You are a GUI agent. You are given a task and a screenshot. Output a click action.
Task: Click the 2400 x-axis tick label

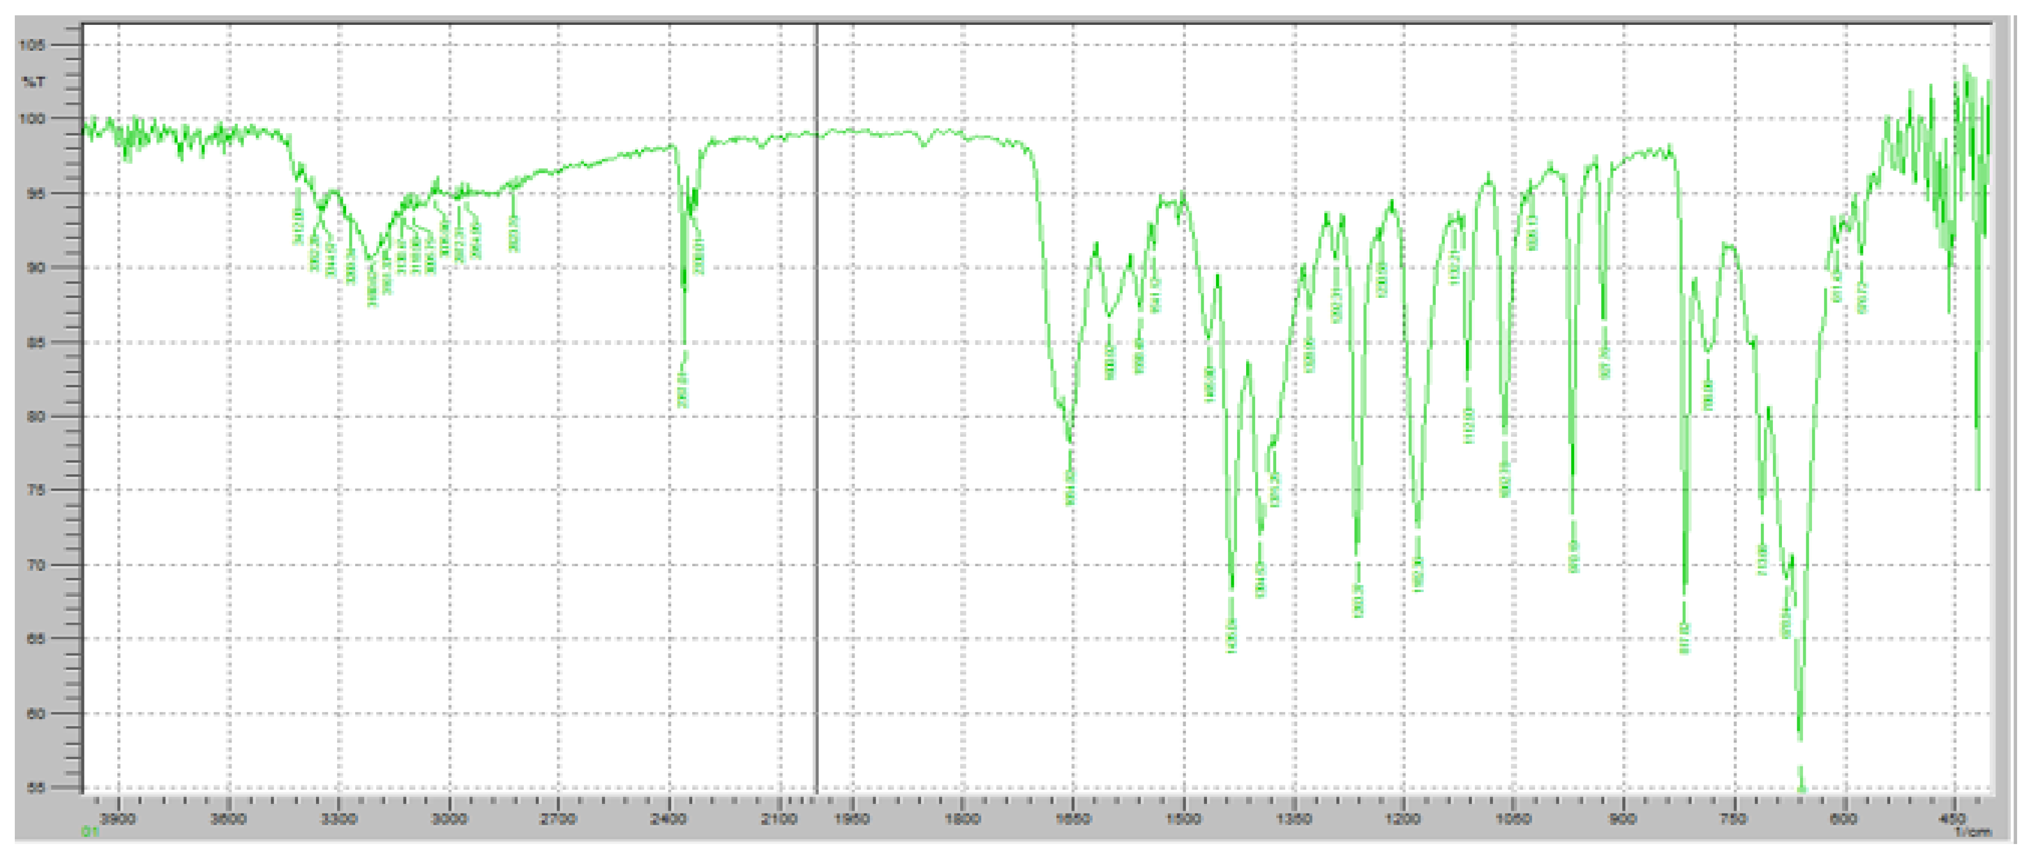pyautogui.click(x=669, y=819)
